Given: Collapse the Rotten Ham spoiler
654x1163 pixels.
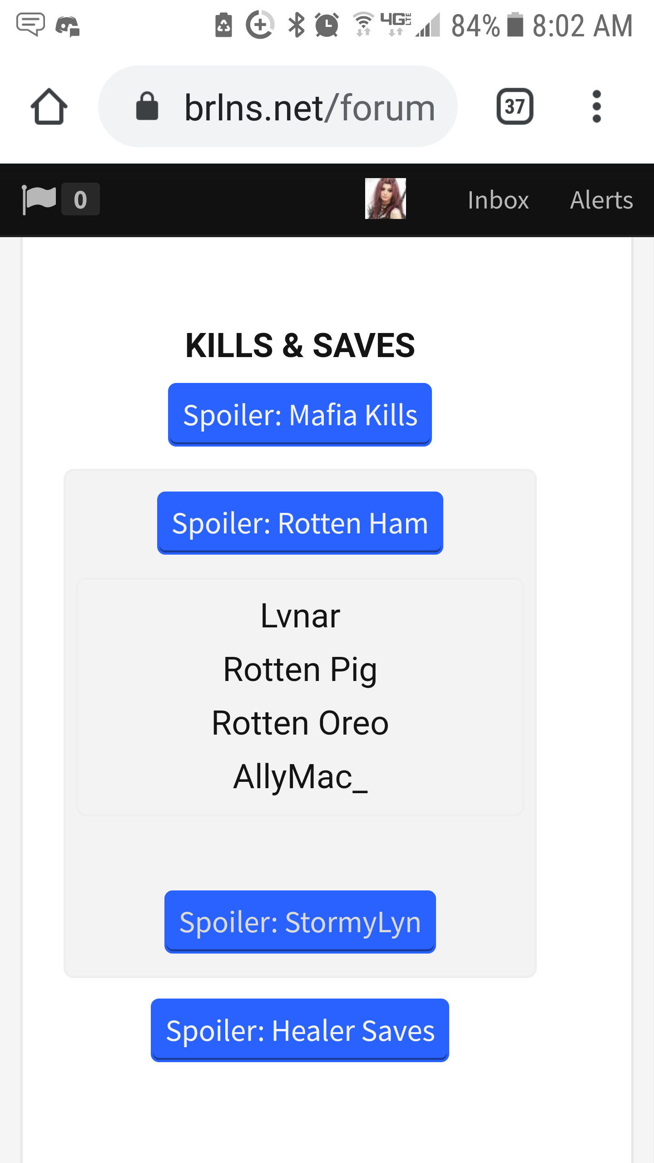Looking at the screenshot, I should tap(300, 523).
